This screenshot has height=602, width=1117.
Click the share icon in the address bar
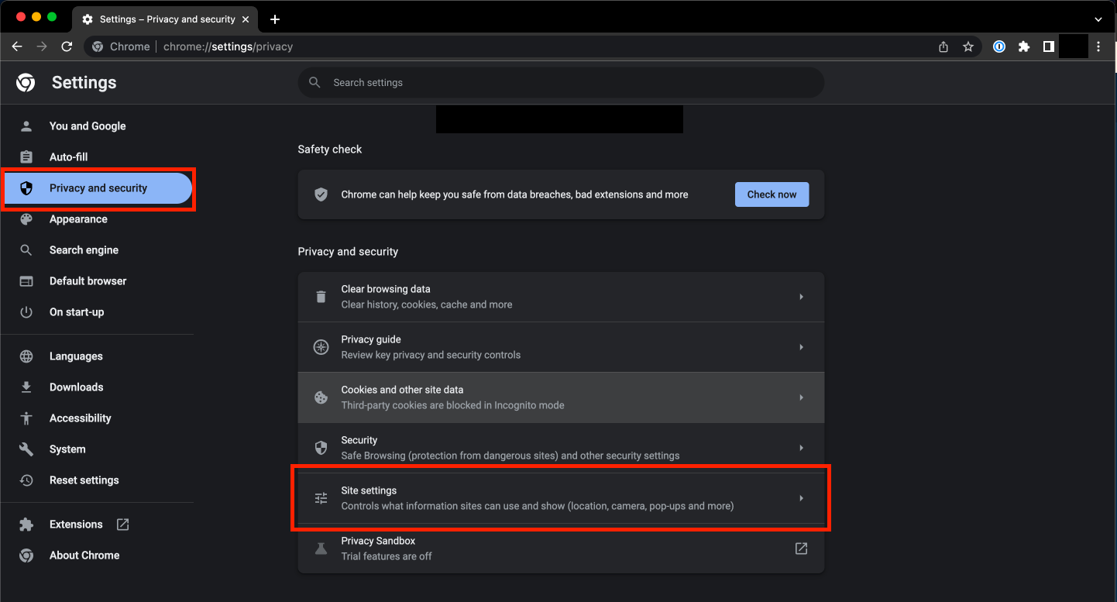[x=943, y=46]
